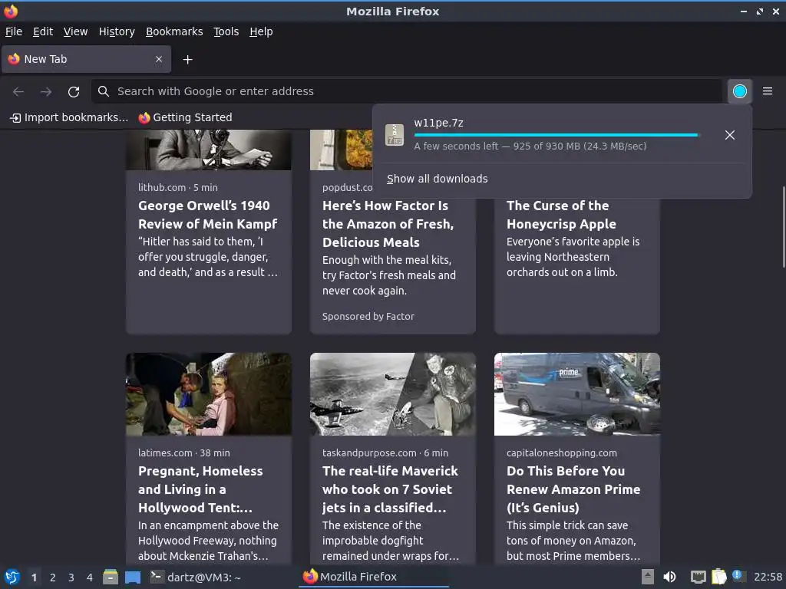Focus the Search with Google address field

[408, 91]
